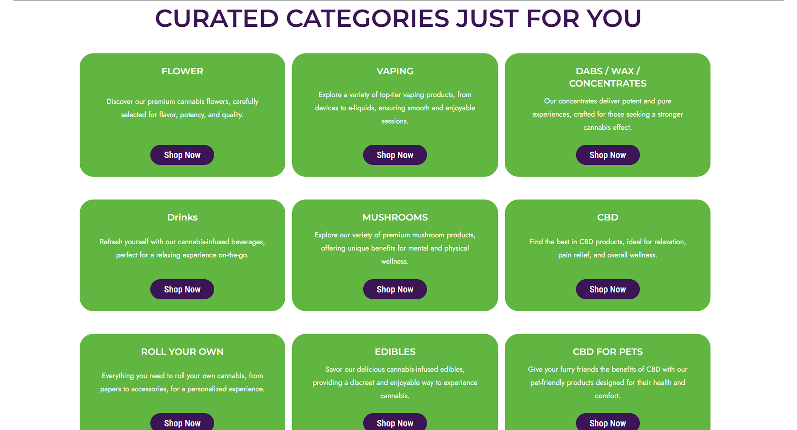The height and width of the screenshot is (430, 797).
Task: Click Shop Now under VAPING
Action: pos(395,155)
